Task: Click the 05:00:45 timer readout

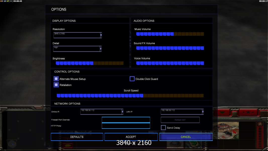Action: click(18, 1)
